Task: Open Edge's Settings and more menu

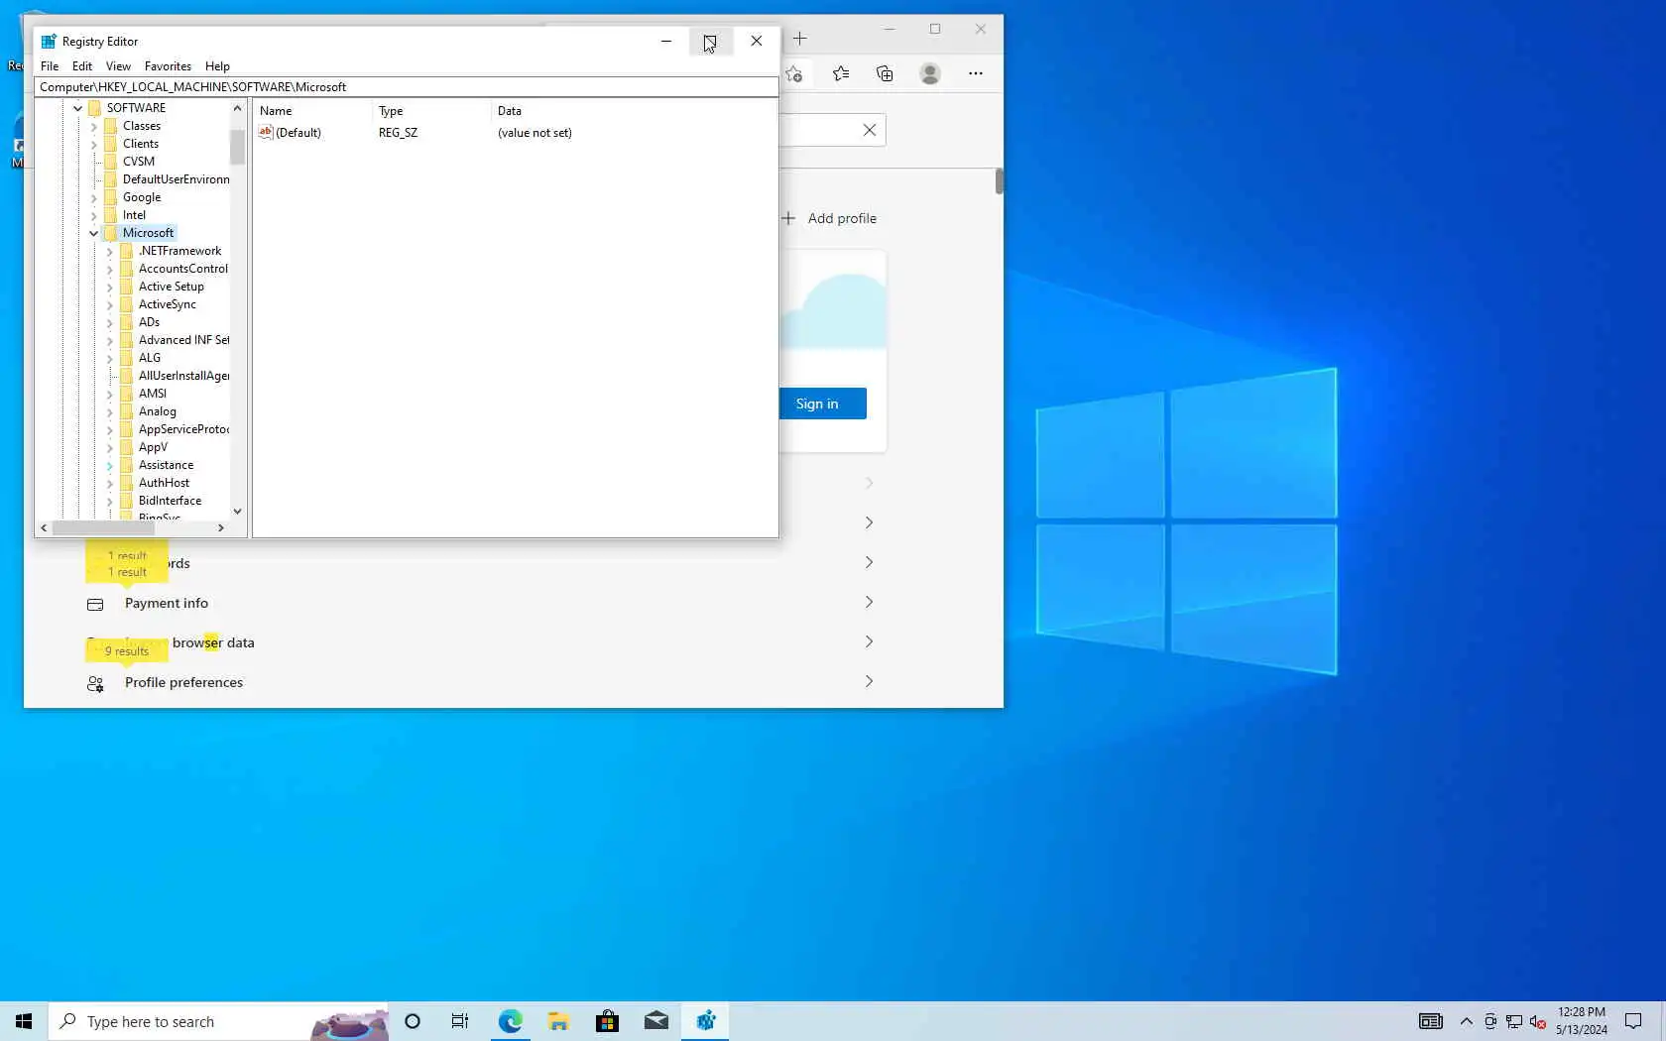Action: [x=976, y=73]
